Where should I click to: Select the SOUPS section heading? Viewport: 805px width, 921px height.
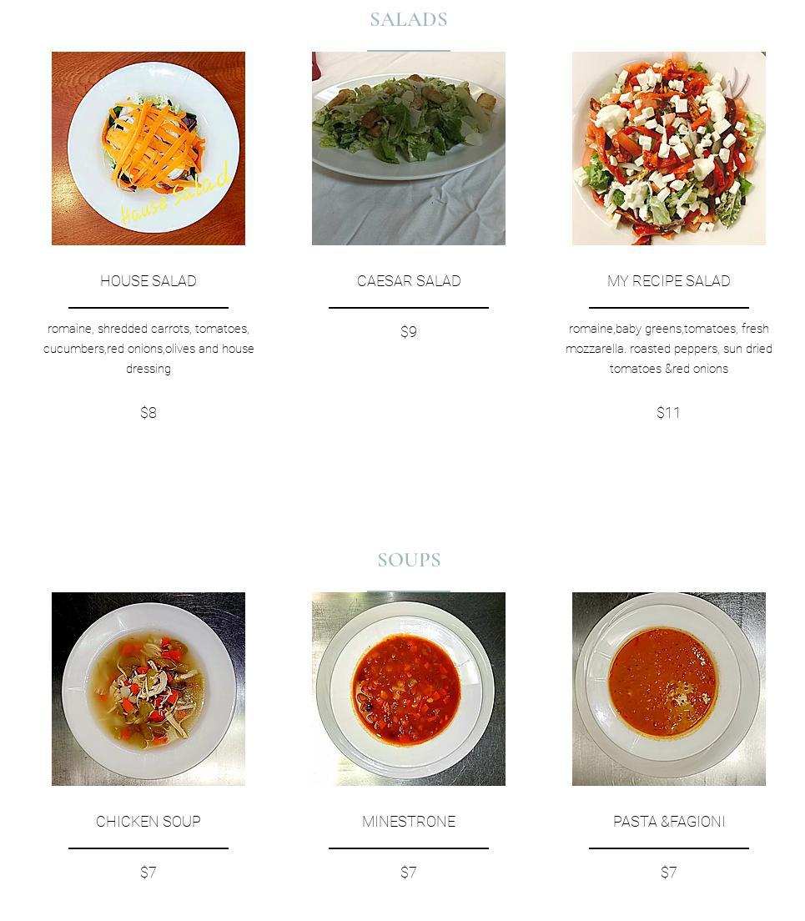coord(409,560)
